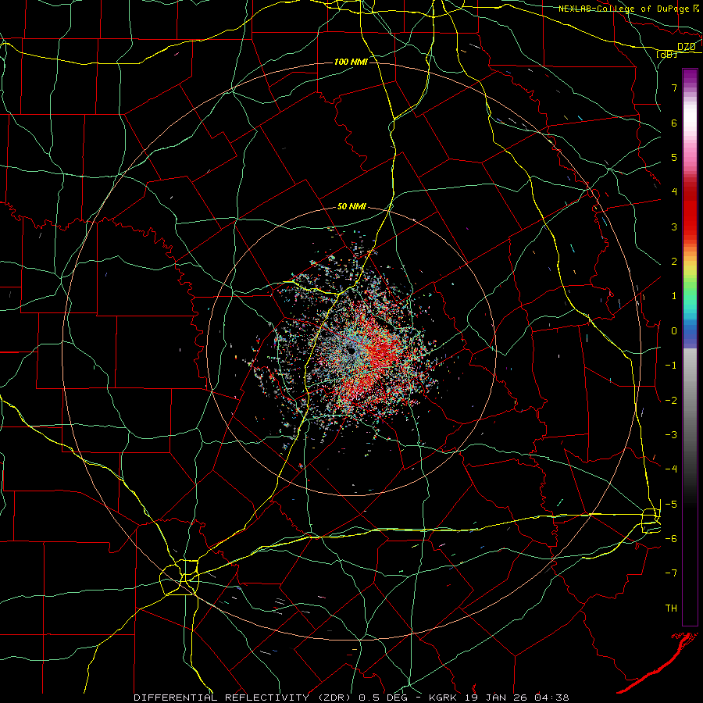Click the -2 dB scale label

[671, 401]
